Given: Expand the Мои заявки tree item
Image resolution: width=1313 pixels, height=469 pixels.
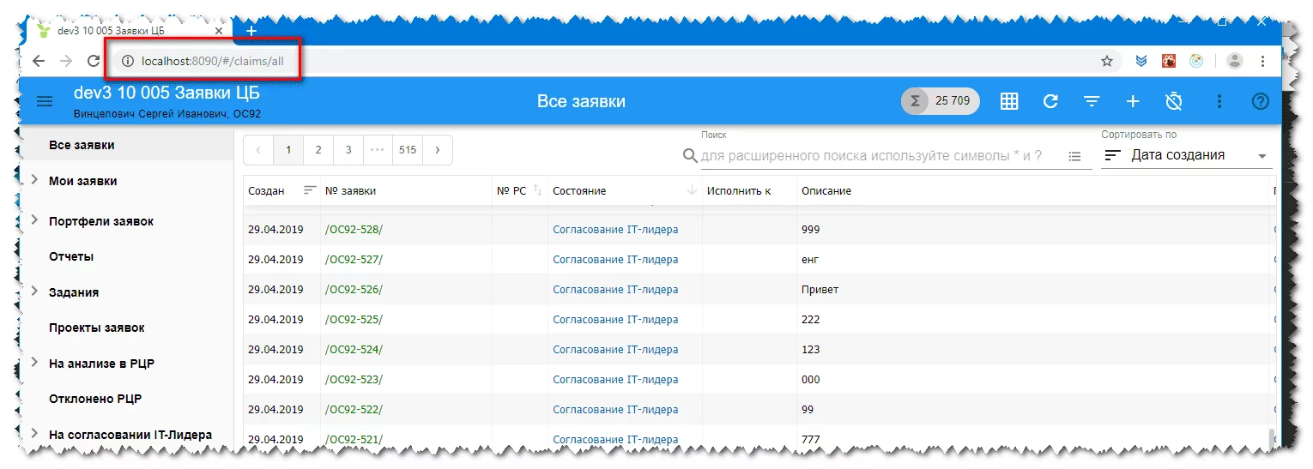Looking at the screenshot, I should 34,180.
